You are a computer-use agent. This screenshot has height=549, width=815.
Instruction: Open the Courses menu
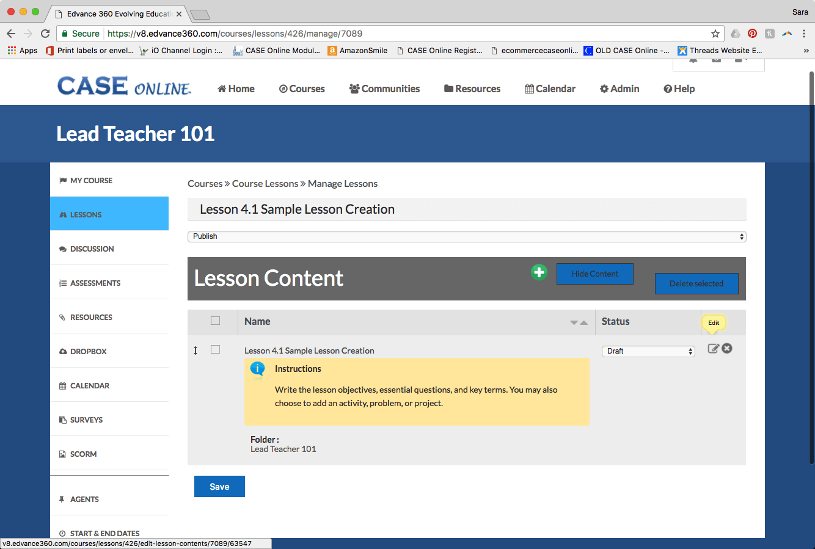(302, 89)
